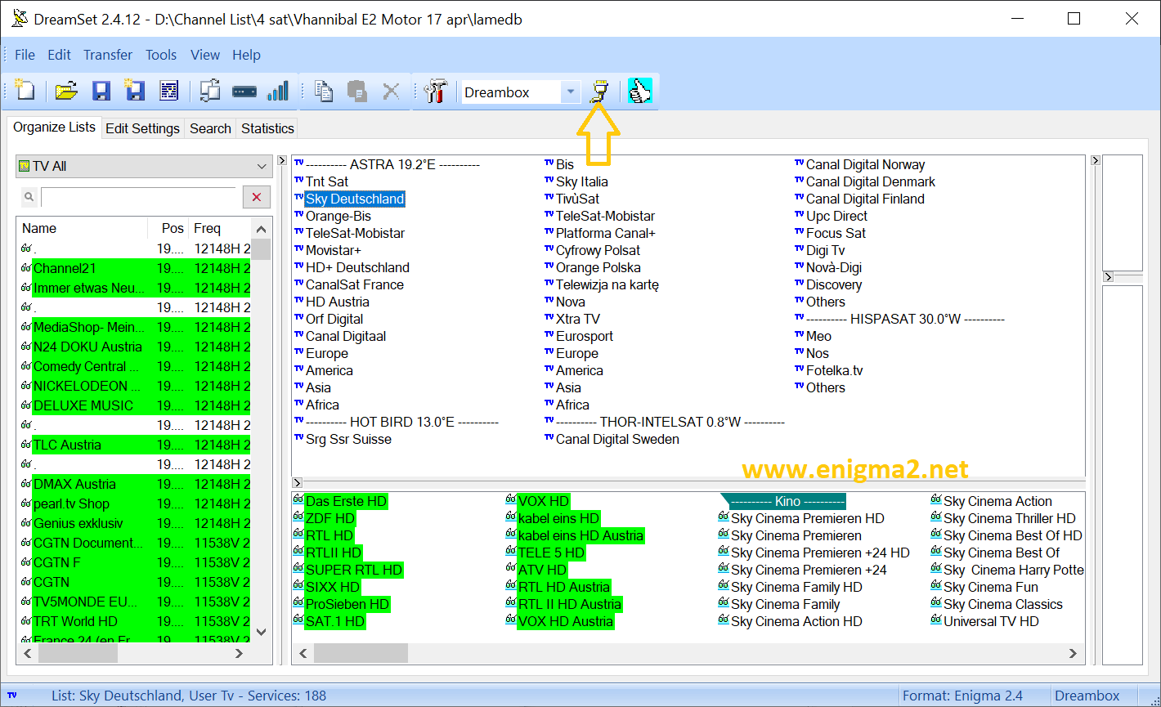
Task: Click in the channel search input field
Action: coord(138,197)
